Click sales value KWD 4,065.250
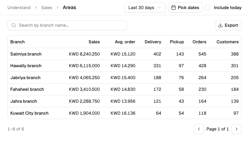Image resolution: width=249 pixels, height=166 pixels. pos(84,78)
